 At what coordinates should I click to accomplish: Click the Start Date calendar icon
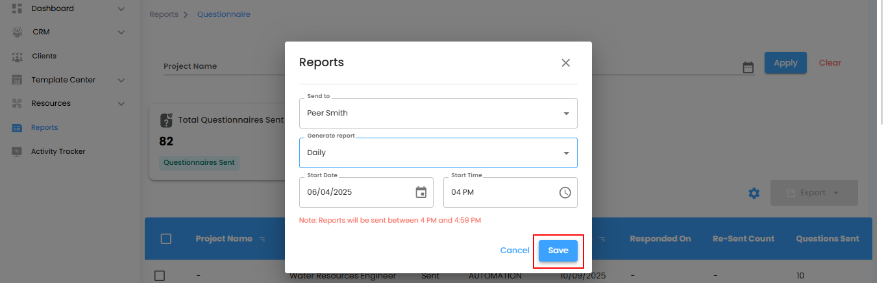pos(421,192)
